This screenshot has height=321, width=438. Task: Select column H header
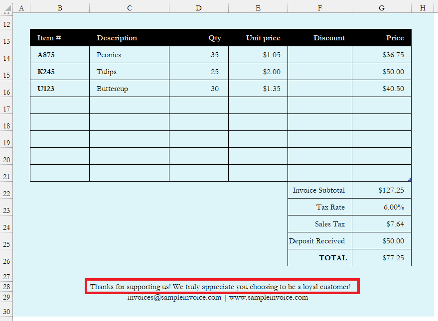tap(423, 8)
